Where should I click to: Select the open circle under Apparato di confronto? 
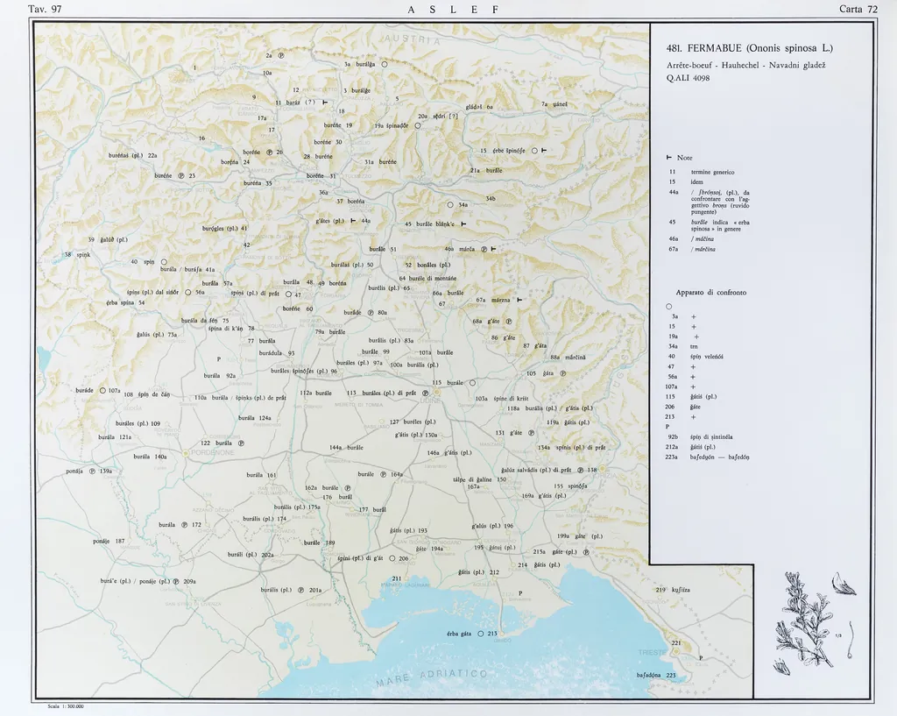668,305
